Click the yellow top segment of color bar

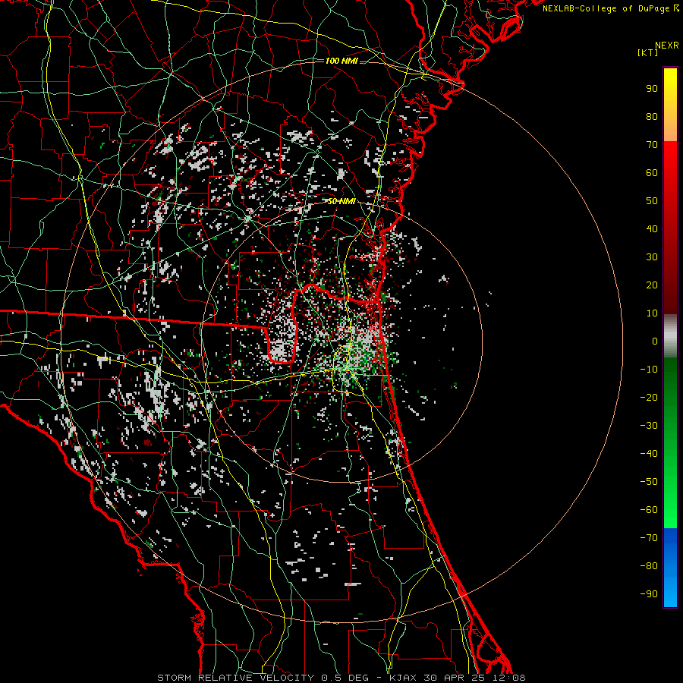click(670, 105)
